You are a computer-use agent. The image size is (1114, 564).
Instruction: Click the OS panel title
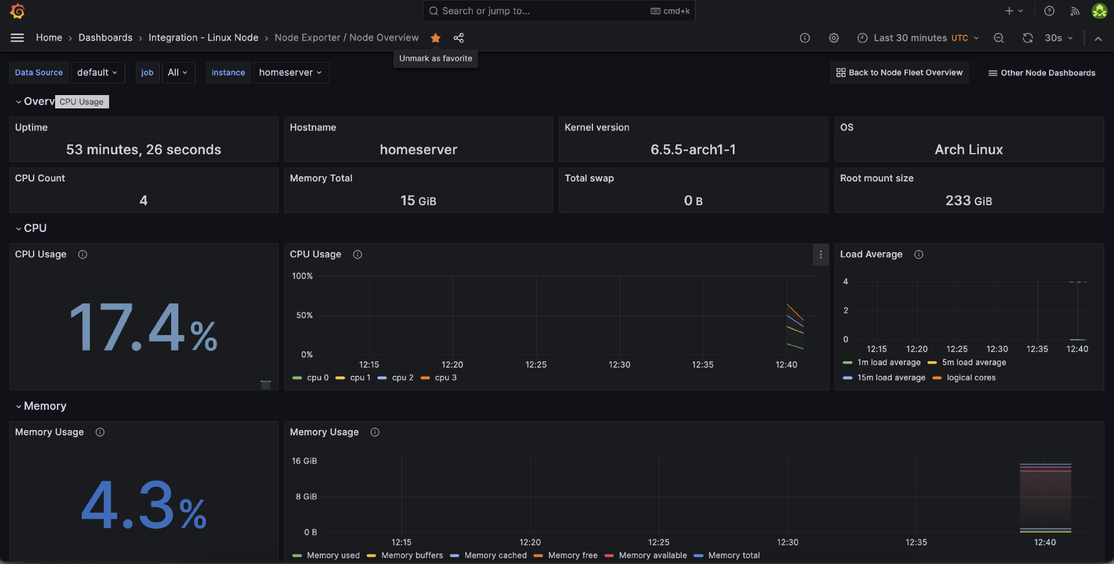[x=847, y=128]
